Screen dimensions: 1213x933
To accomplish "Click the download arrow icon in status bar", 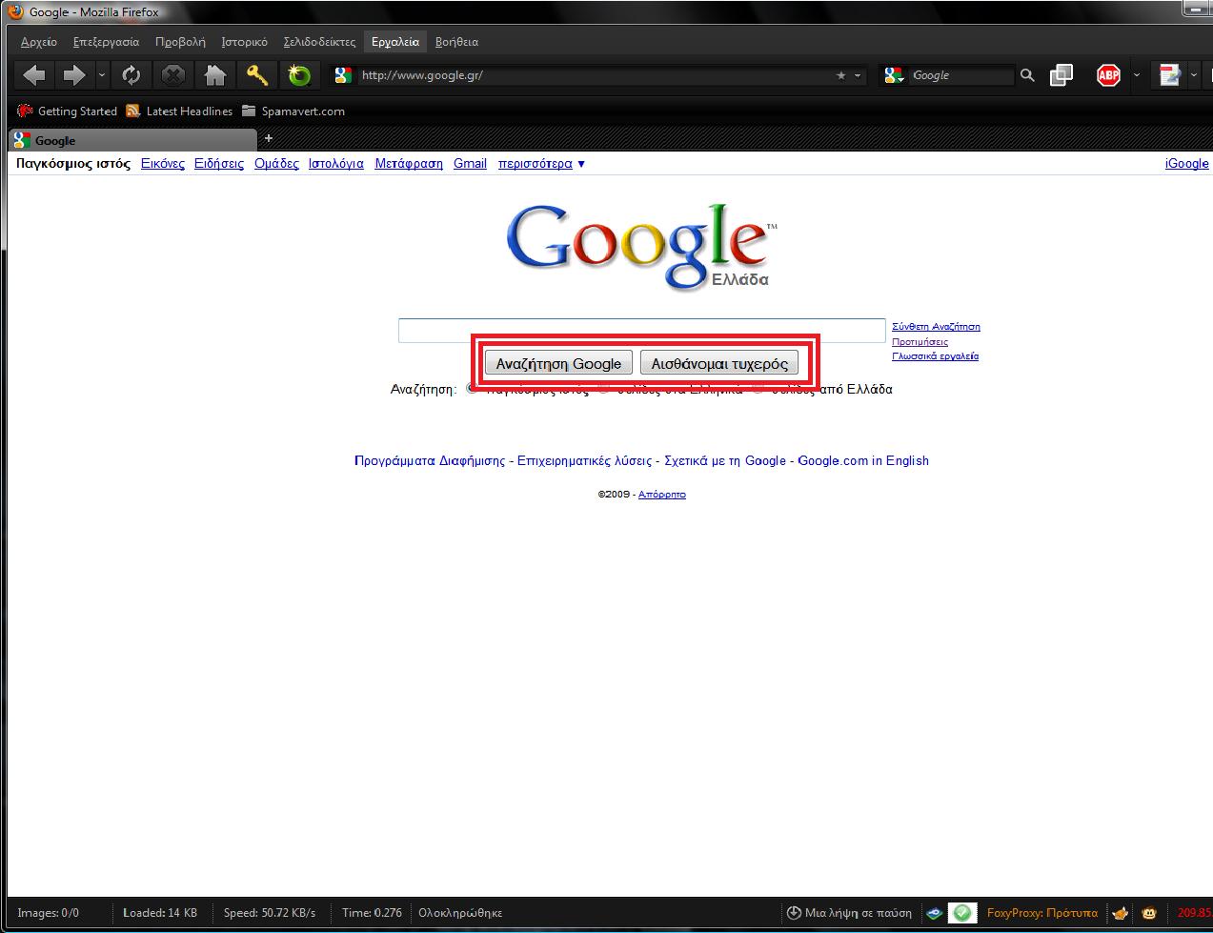I will click(x=793, y=913).
